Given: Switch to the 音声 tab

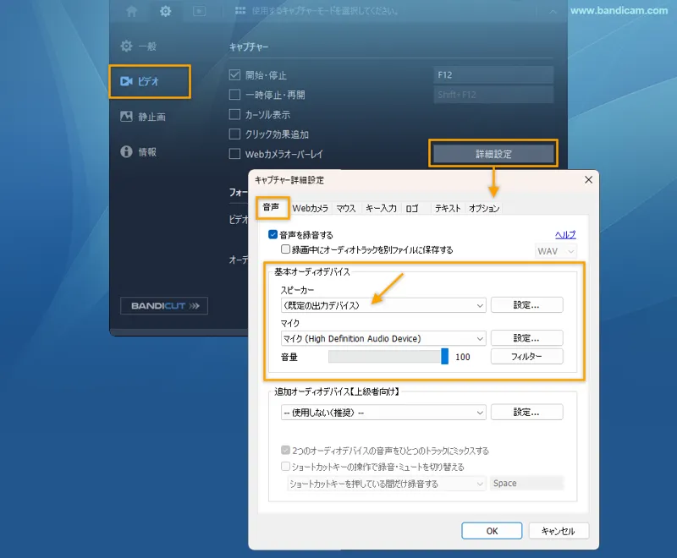Looking at the screenshot, I should pos(272,207).
